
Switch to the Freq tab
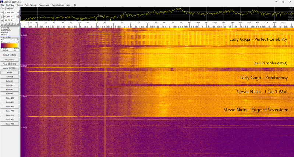click(x=3, y=8)
